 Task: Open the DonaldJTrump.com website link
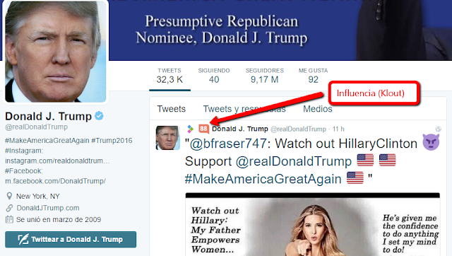(48, 208)
